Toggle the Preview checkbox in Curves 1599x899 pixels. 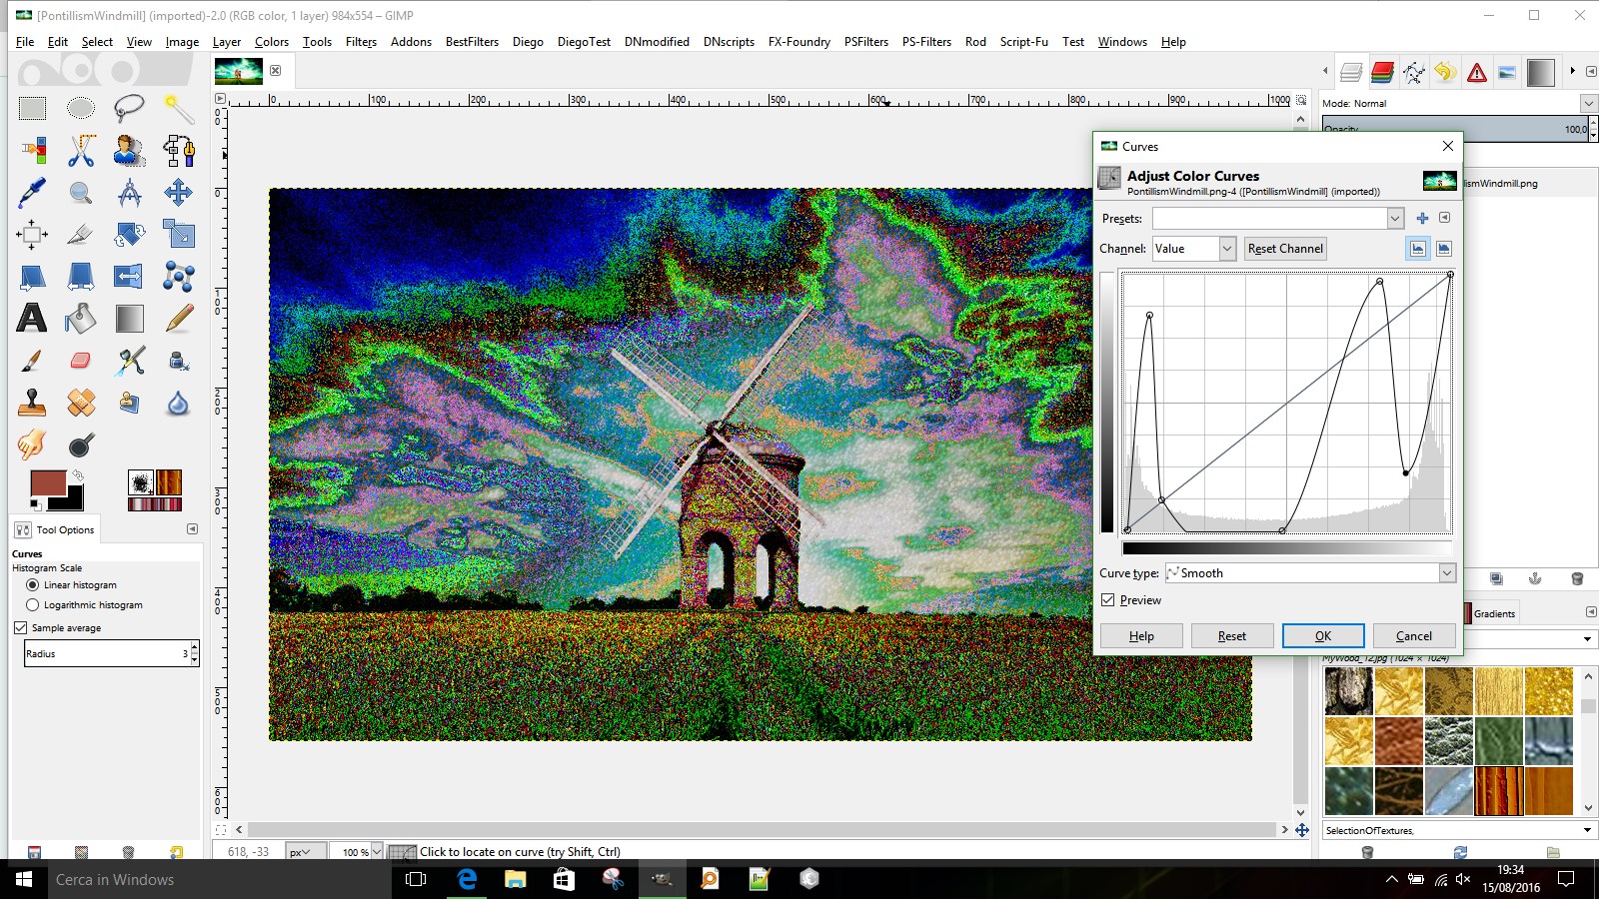[1108, 600]
